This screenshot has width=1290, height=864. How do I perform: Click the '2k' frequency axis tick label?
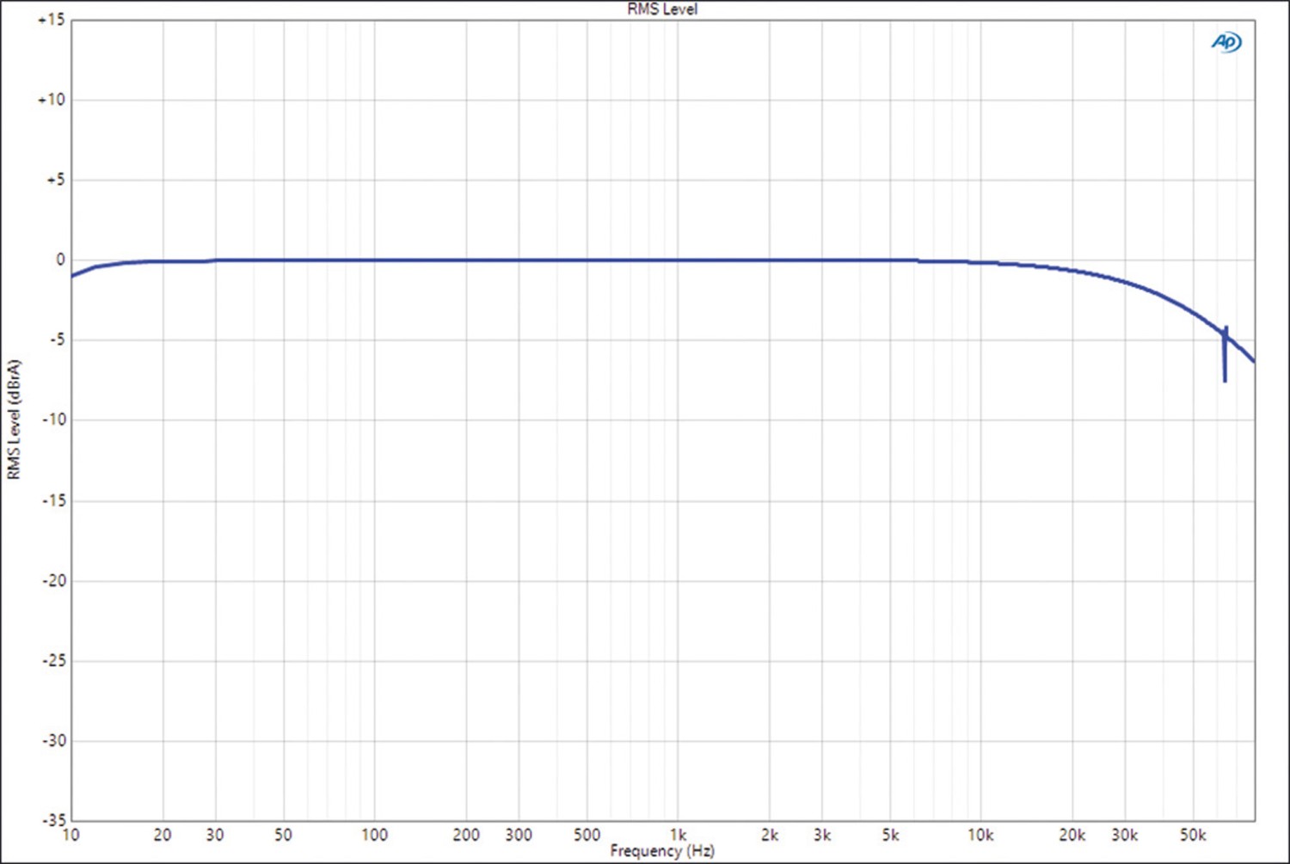[x=770, y=834]
